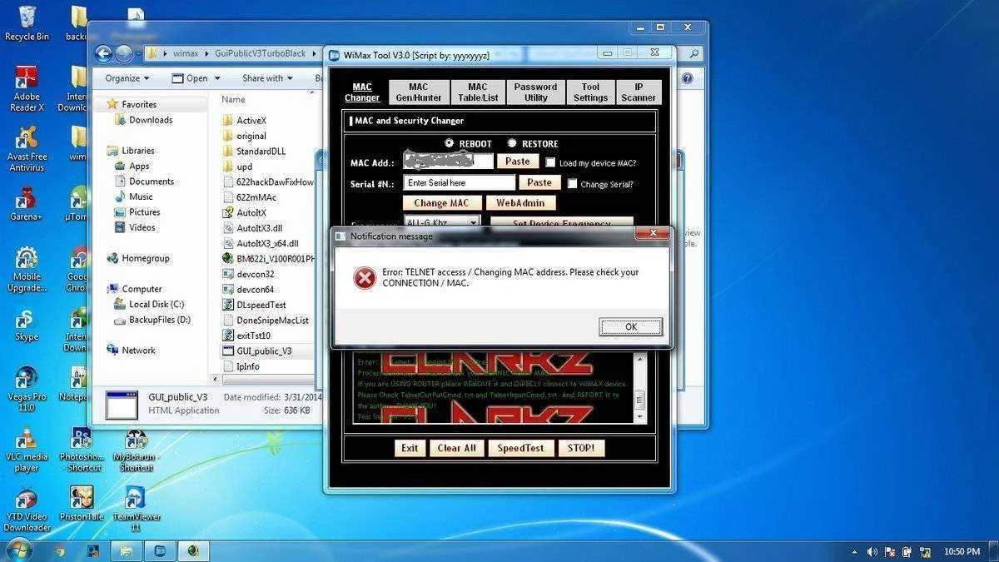This screenshot has width=999, height=562.
Task: Select Downloads in the navigation pane
Action: pos(151,120)
